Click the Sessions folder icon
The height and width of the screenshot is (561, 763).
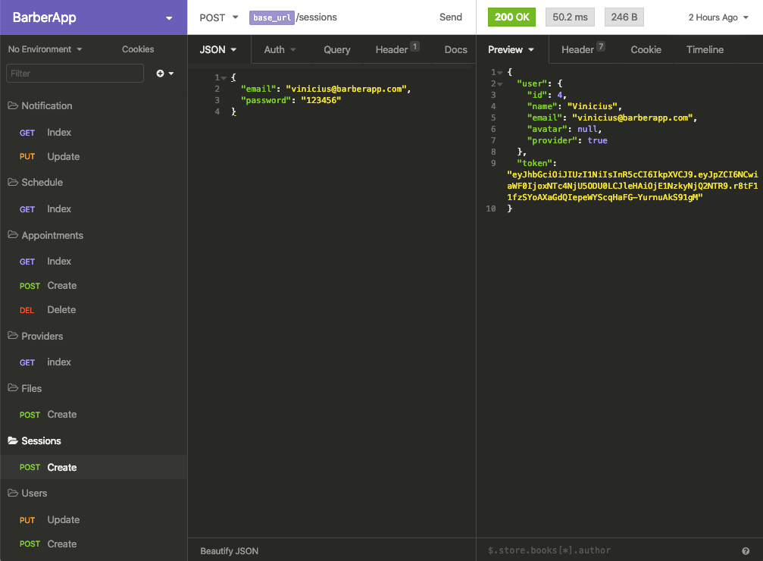coord(13,440)
